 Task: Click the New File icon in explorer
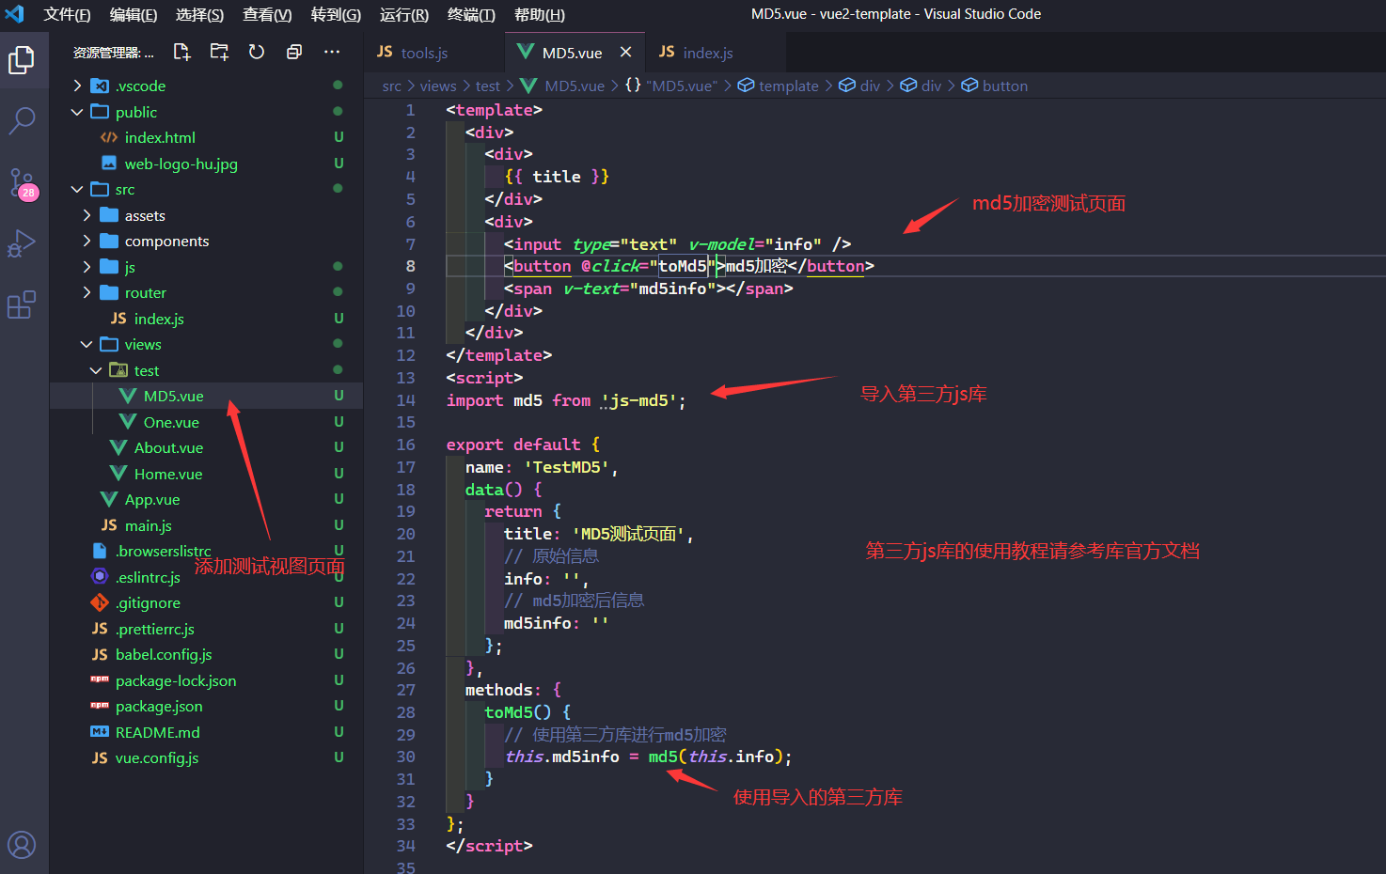[182, 53]
